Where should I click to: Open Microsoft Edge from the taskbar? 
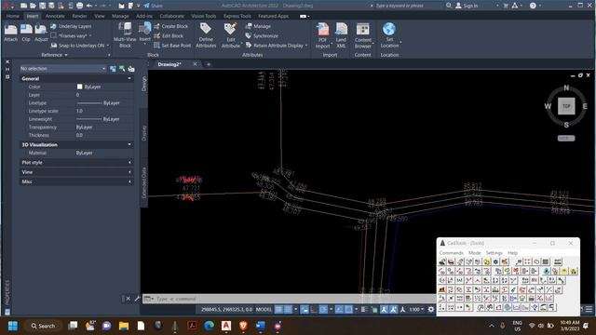point(209,326)
